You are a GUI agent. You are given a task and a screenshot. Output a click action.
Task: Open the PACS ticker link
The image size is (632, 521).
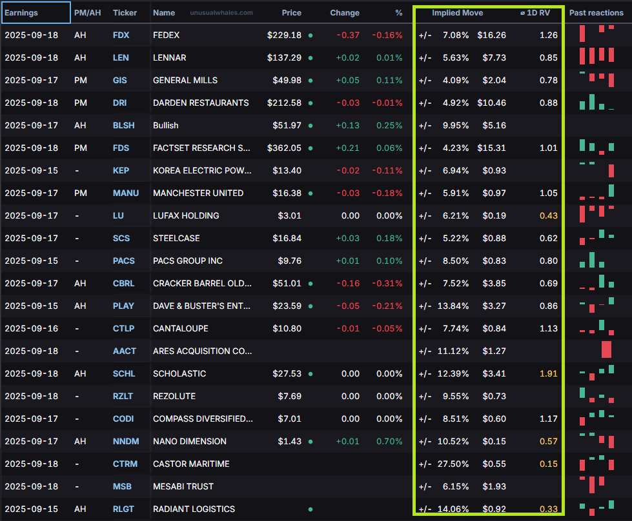pos(124,260)
